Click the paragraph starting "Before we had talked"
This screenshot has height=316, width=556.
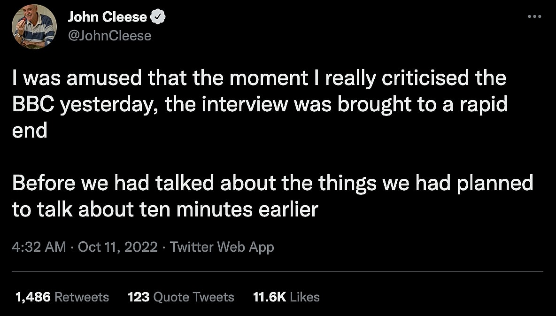[x=272, y=196]
